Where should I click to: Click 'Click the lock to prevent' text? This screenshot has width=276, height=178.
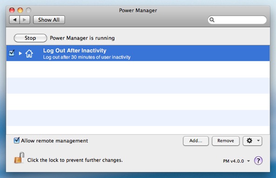click(x=75, y=160)
